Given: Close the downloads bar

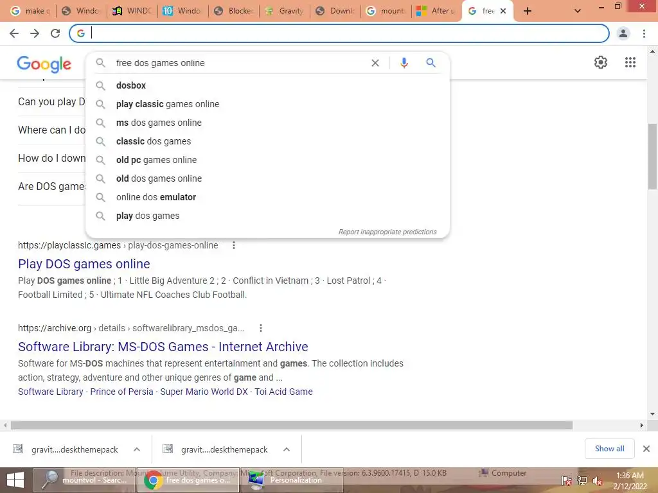Looking at the screenshot, I should (x=646, y=449).
